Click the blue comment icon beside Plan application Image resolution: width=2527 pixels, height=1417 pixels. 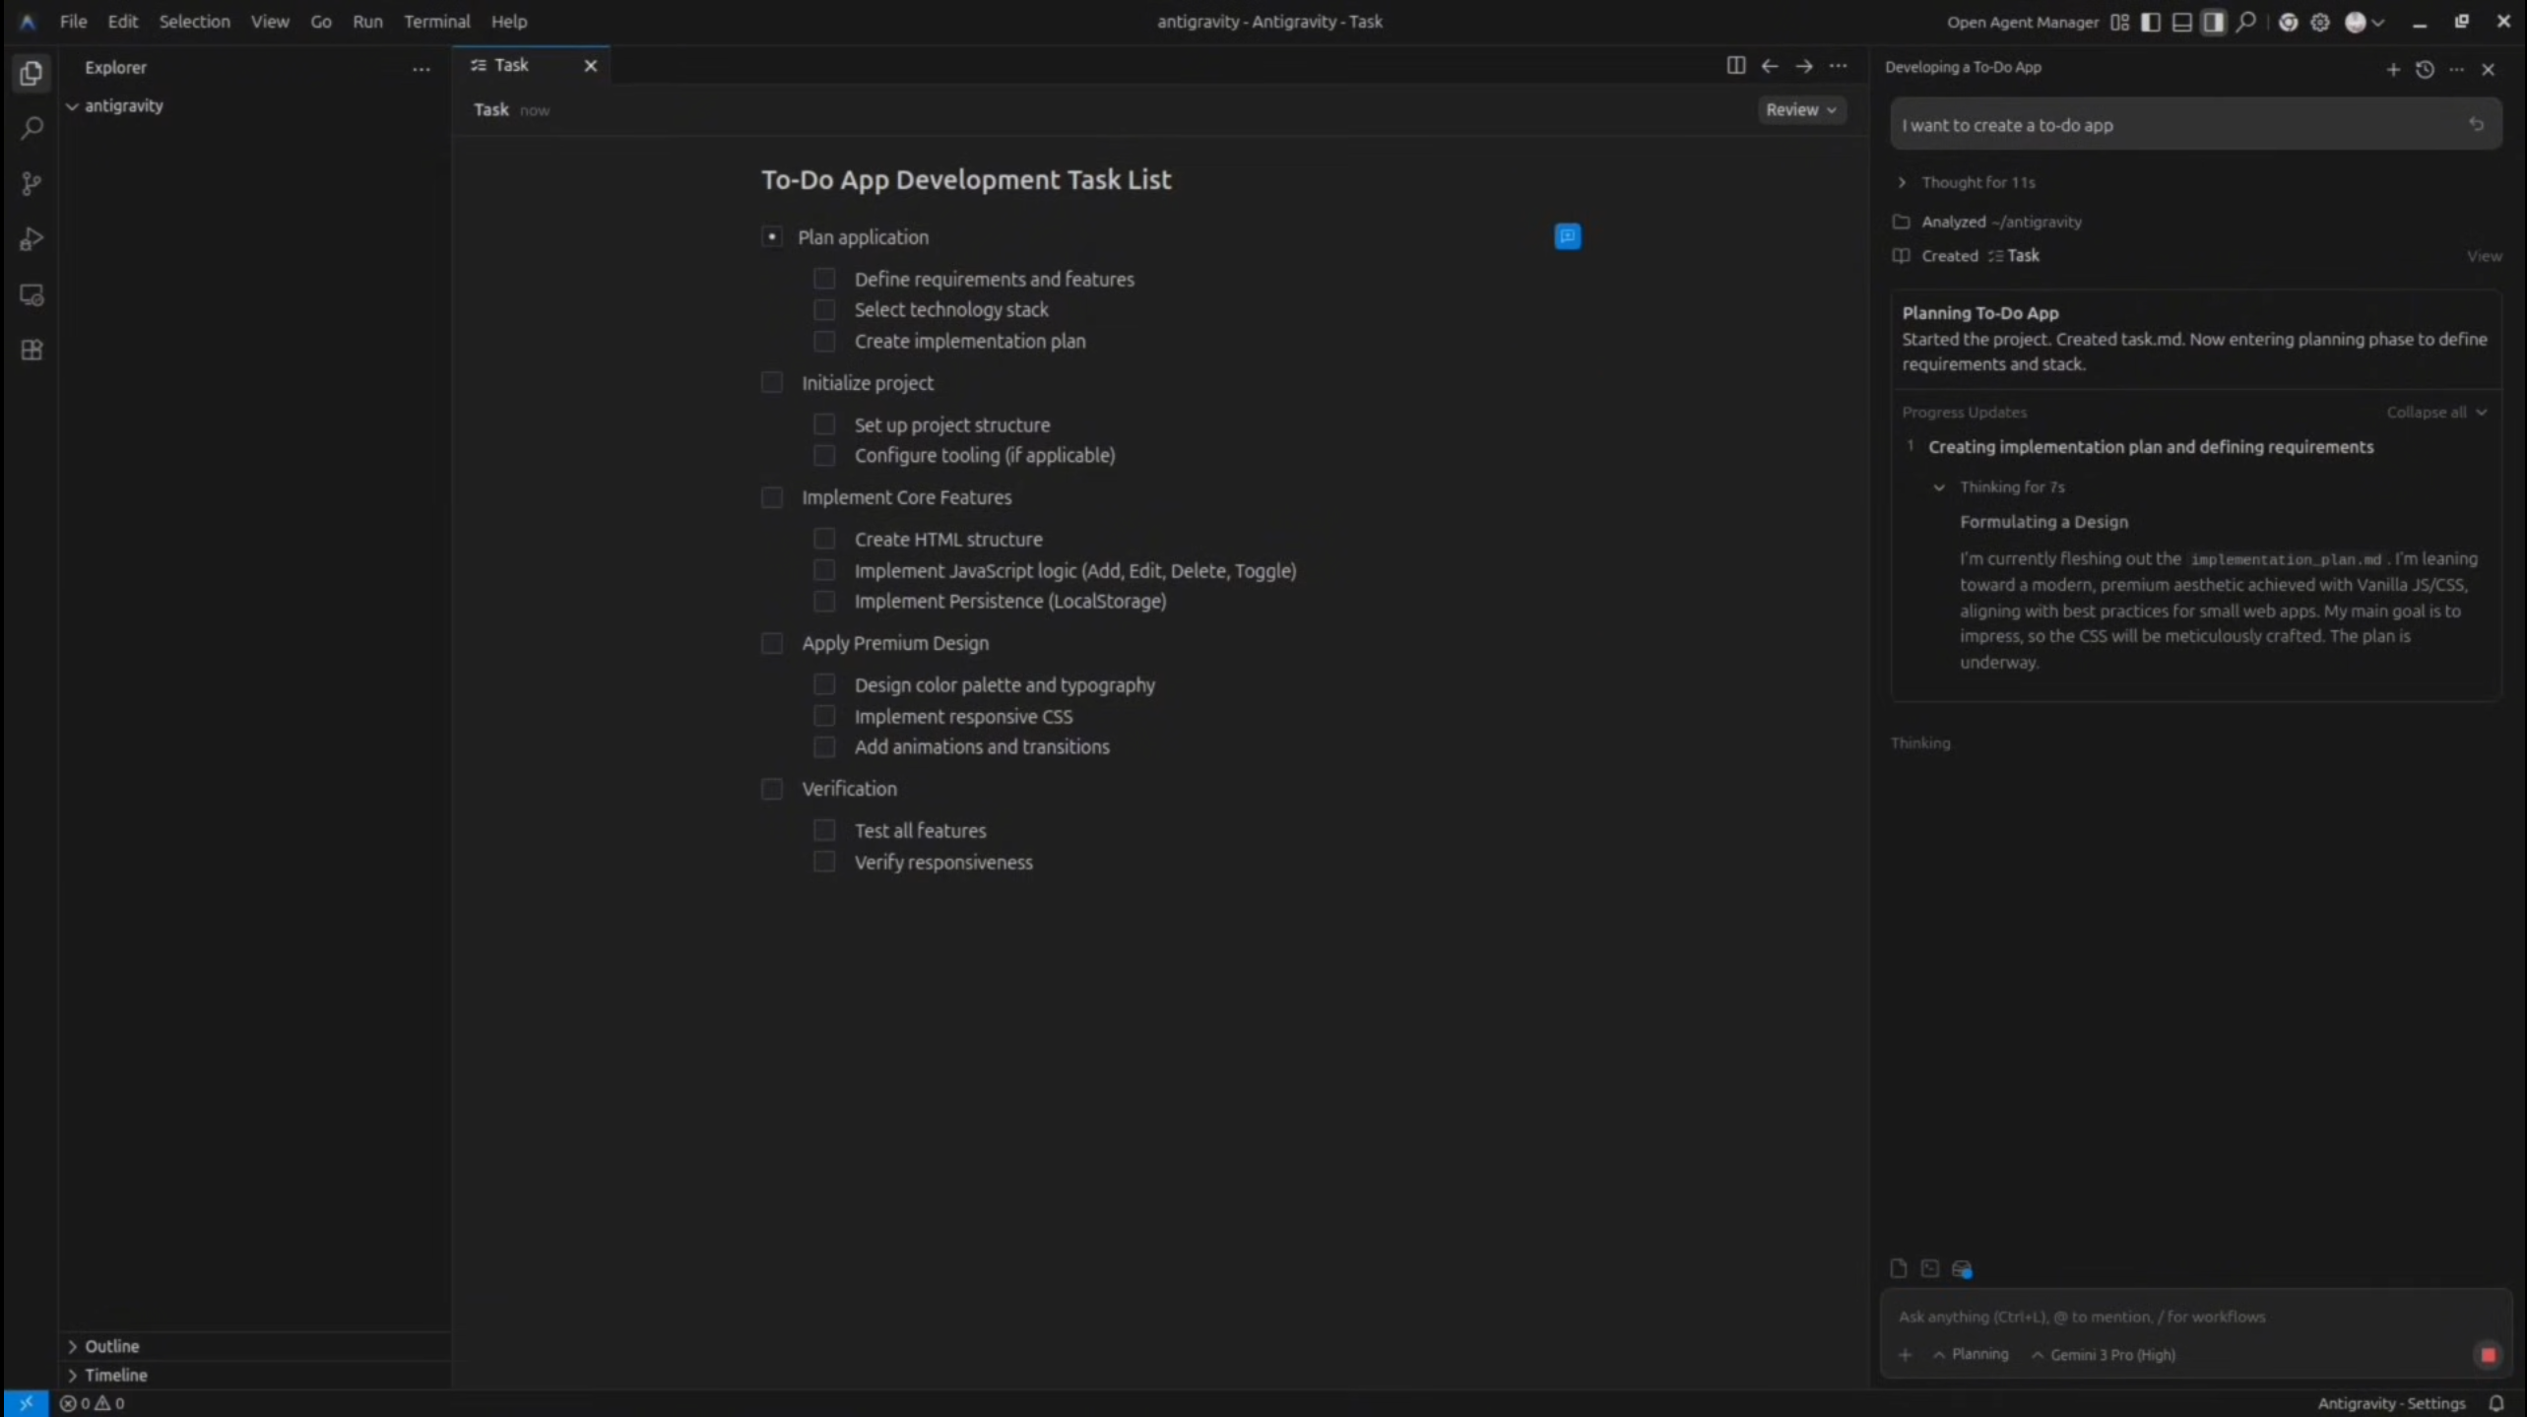tap(1567, 236)
